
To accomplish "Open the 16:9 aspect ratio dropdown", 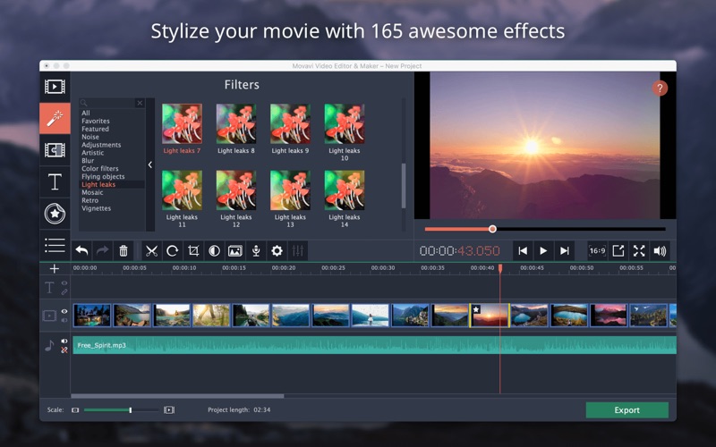I will pyautogui.click(x=596, y=251).
